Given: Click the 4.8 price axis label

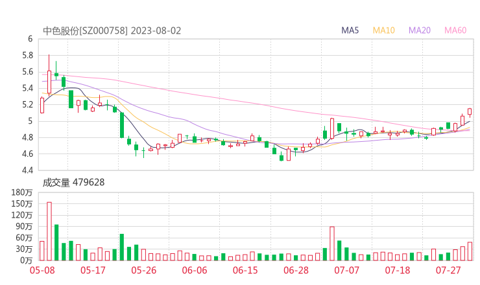Looking at the screenshot, I should 27,137.
